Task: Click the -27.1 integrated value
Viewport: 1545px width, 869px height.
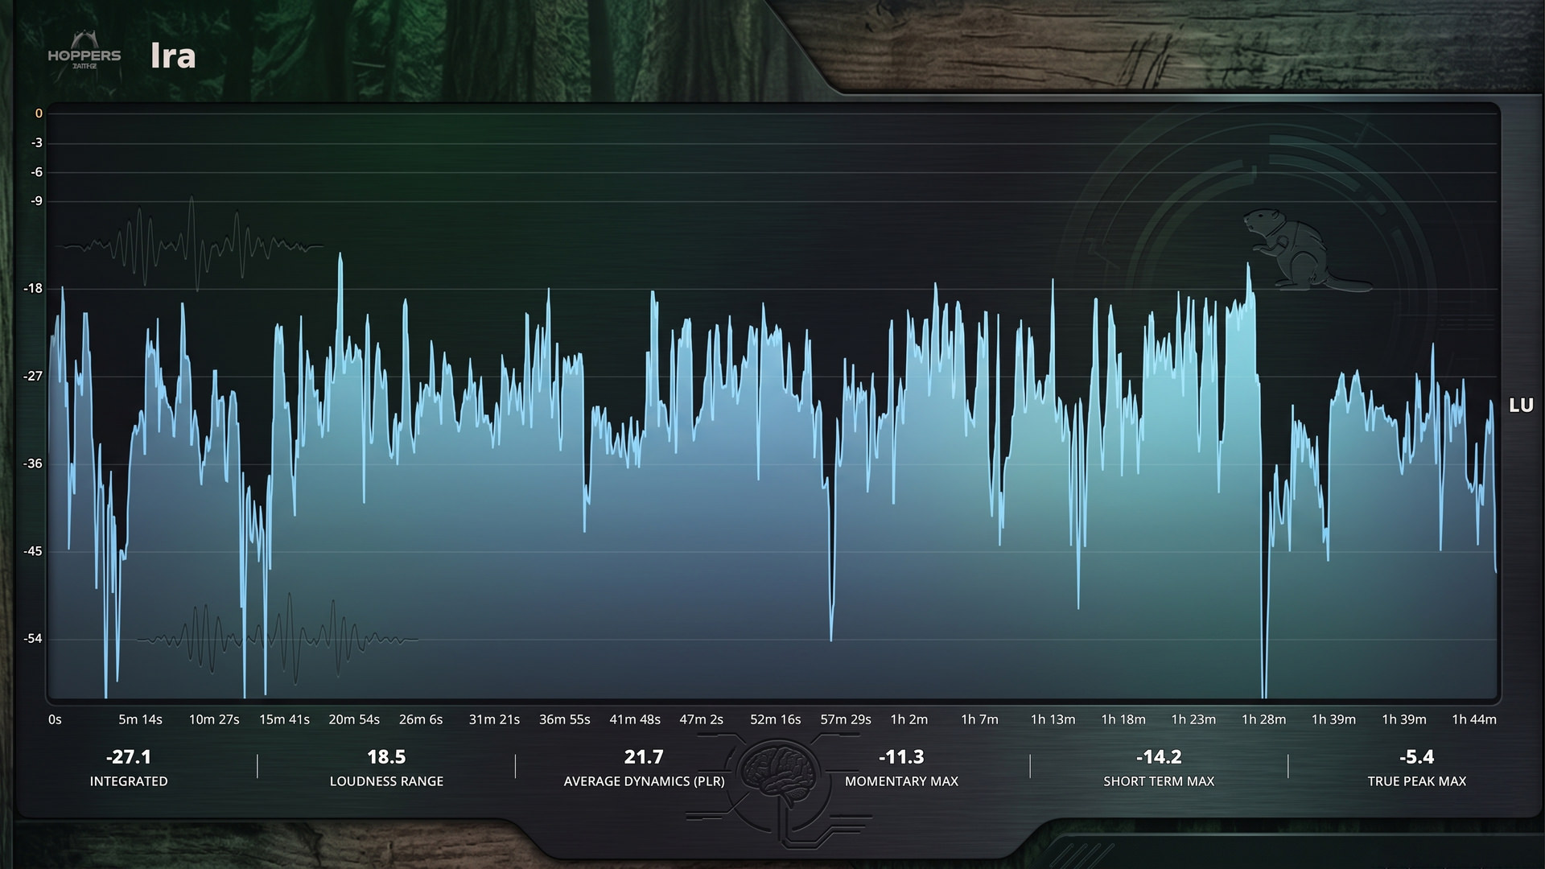Action: pyautogui.click(x=129, y=757)
